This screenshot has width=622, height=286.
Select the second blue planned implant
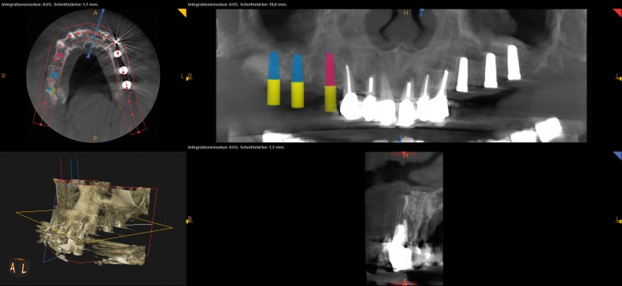coord(298,68)
